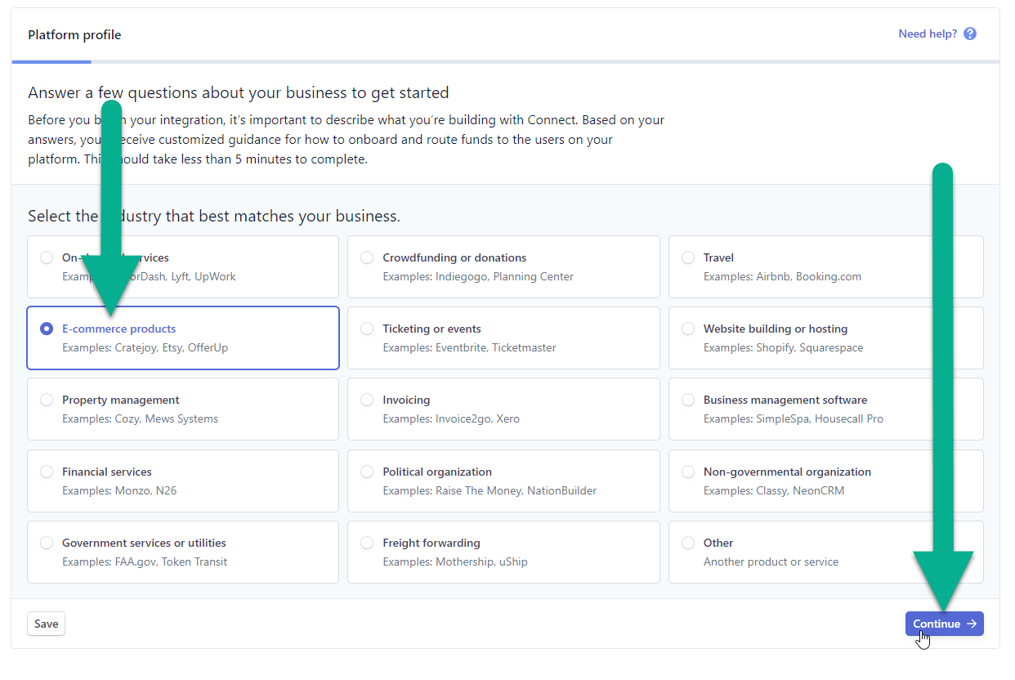Screen dimensions: 1015x680
Task: Click 'Examples: Shopify, Squarespace' text
Action: (783, 347)
